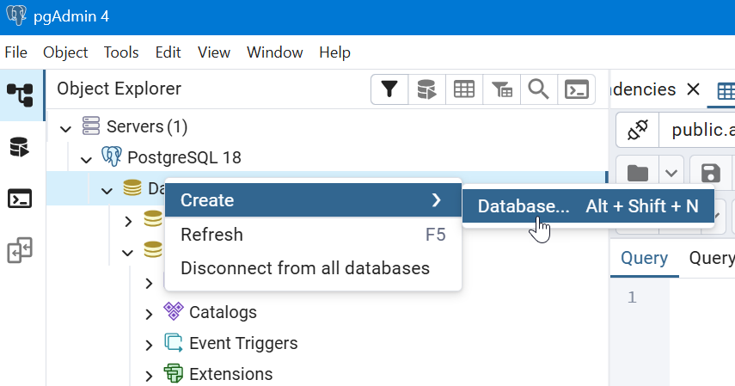Open the File menu
Viewport: 735px width, 386px height.
tap(16, 52)
